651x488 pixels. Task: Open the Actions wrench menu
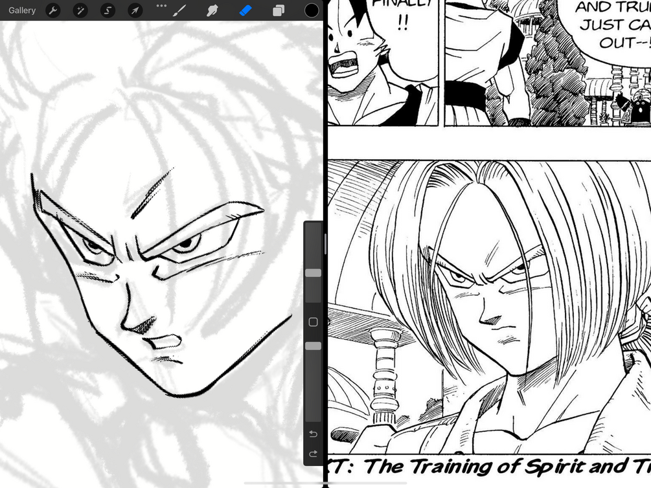52,10
